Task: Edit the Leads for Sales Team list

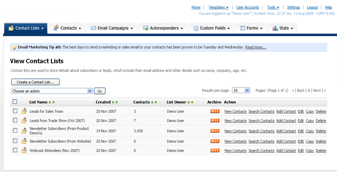Action: tap(301, 112)
